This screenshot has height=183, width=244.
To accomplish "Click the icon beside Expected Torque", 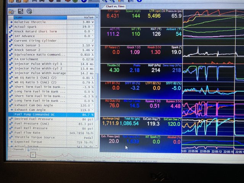I will point(11,142).
